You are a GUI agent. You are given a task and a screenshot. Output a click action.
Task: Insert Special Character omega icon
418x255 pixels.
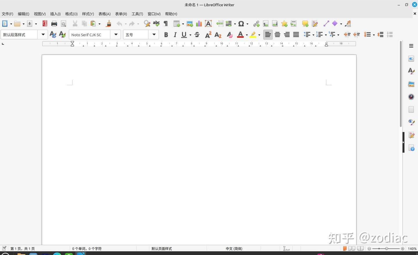click(241, 24)
